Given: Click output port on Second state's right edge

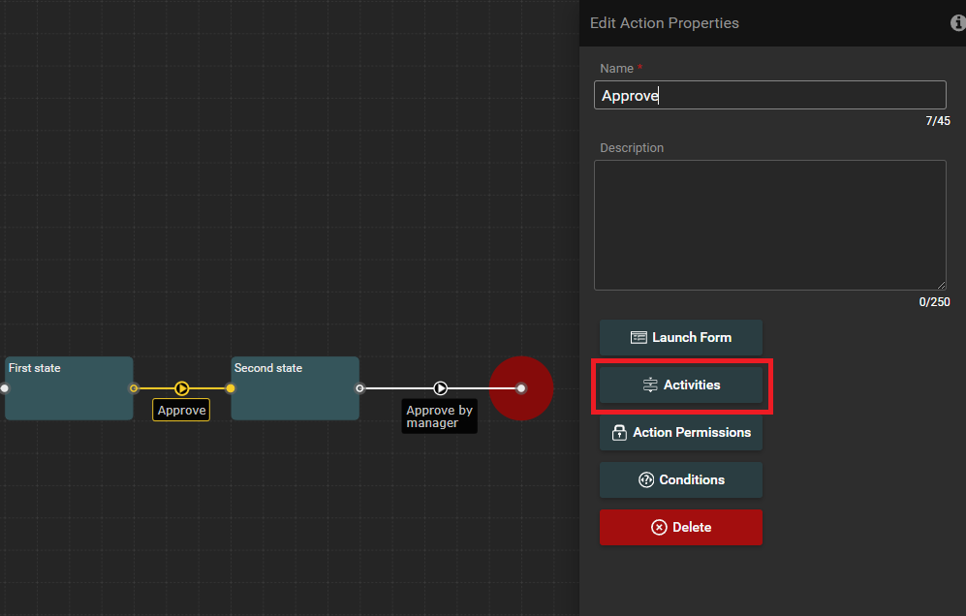Looking at the screenshot, I should [x=359, y=388].
